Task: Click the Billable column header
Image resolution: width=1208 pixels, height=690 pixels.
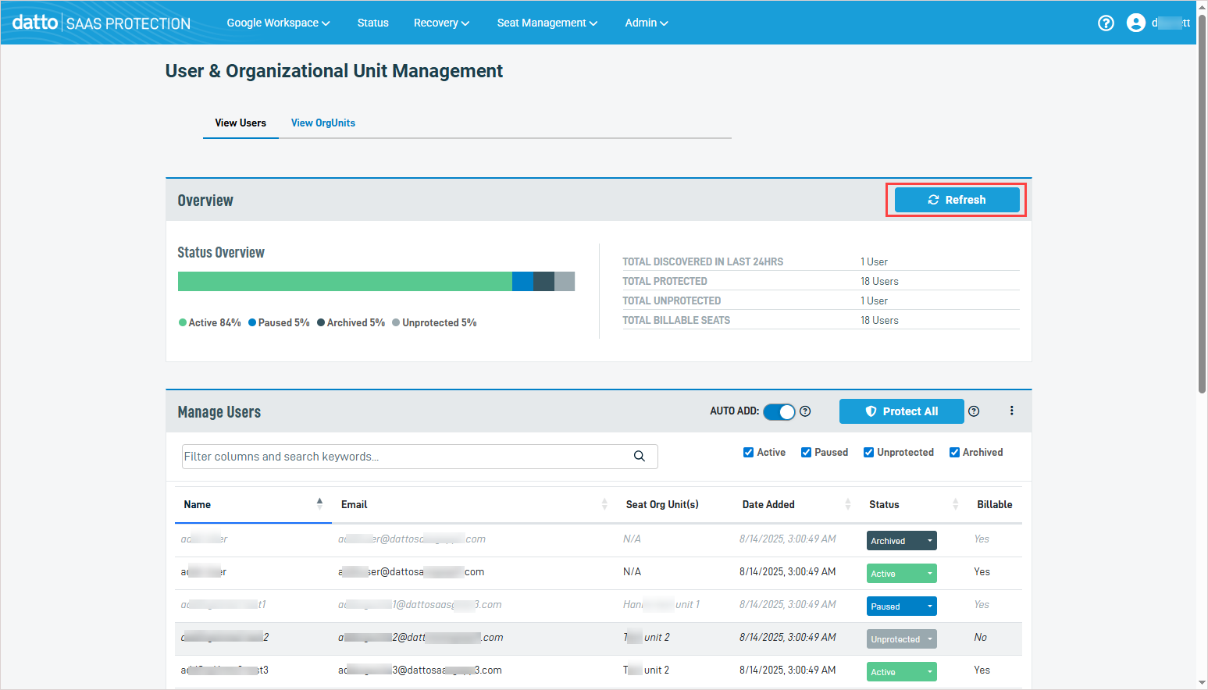Action: pyautogui.click(x=994, y=504)
